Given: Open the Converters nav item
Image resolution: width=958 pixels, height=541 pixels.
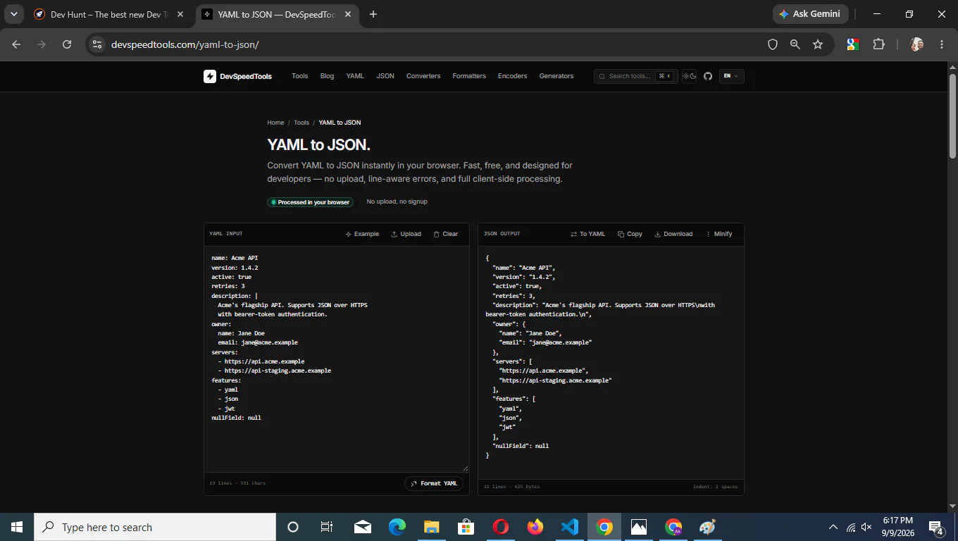Looking at the screenshot, I should coord(423,76).
